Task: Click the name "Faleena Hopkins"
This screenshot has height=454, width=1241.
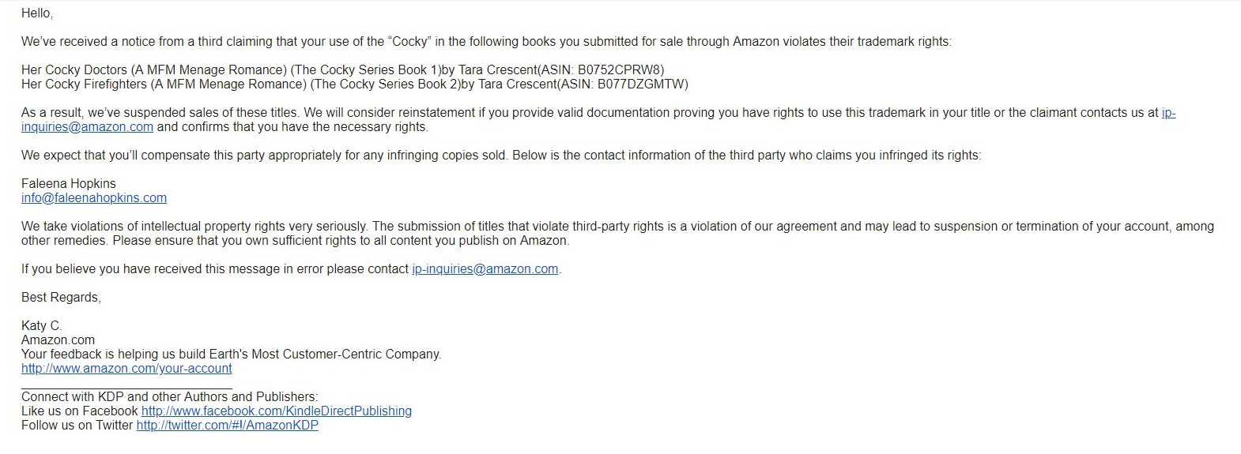Action: click(69, 184)
